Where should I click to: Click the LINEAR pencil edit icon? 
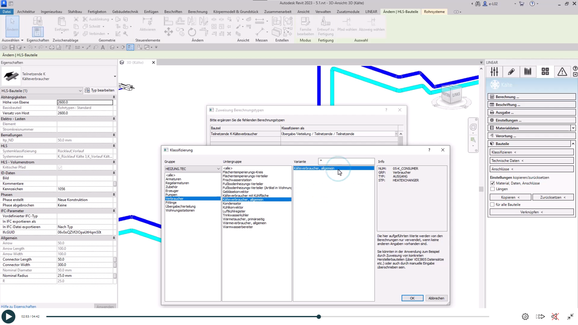pyautogui.click(x=511, y=71)
